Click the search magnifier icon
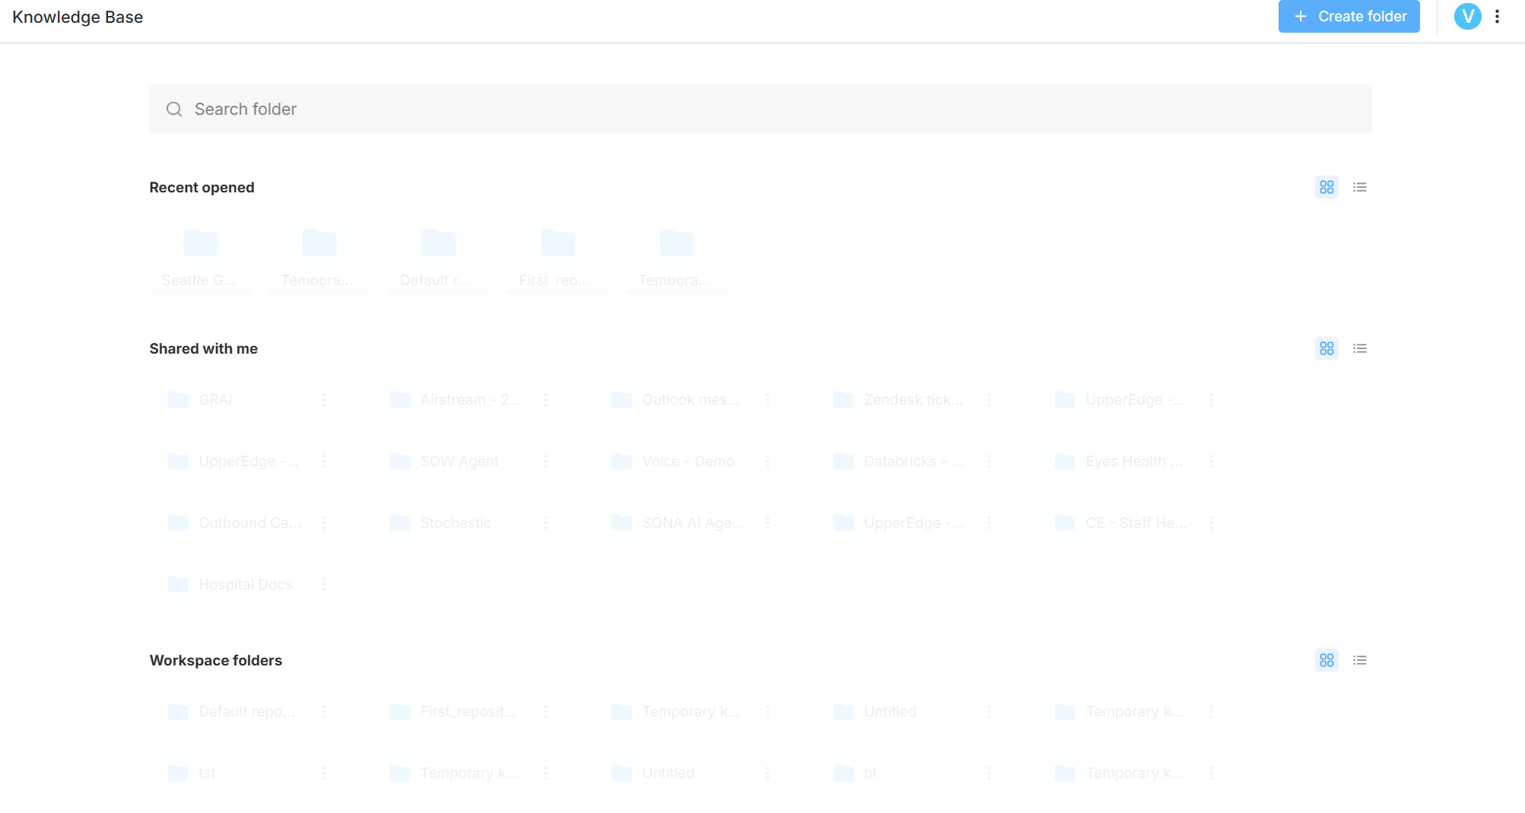 [174, 110]
